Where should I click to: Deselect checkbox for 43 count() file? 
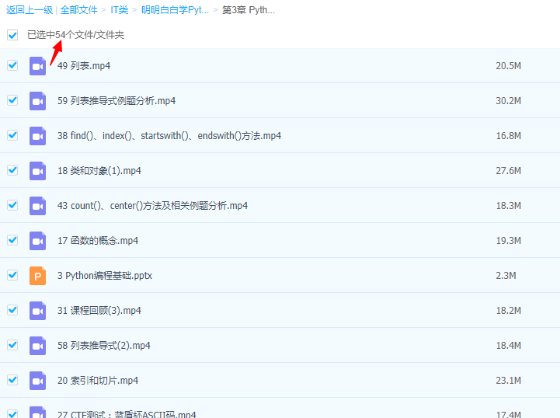coord(12,205)
